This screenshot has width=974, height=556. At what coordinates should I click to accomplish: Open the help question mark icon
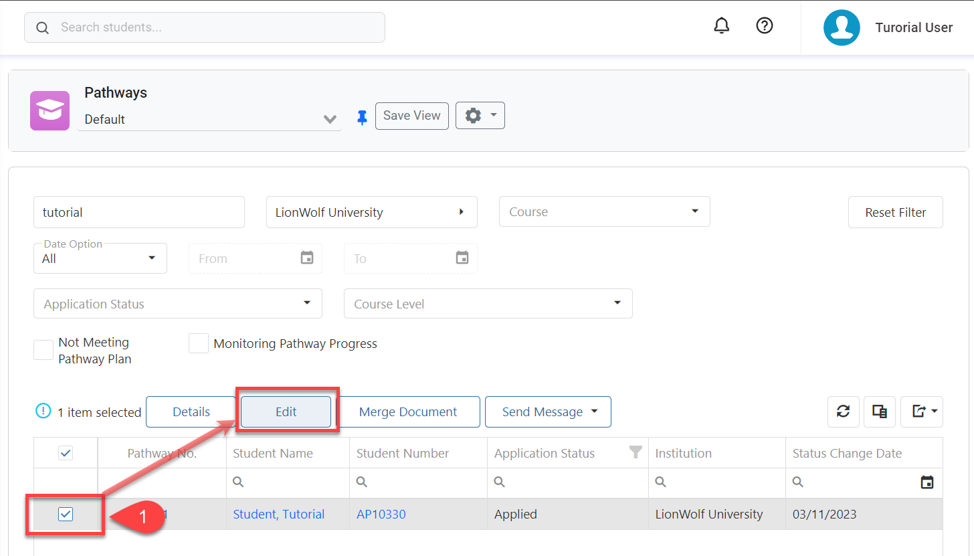pyautogui.click(x=764, y=26)
